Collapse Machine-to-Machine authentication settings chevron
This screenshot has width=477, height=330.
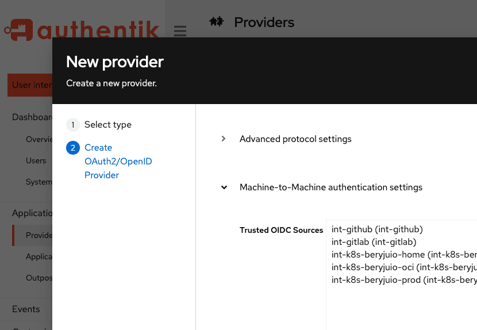coord(224,187)
